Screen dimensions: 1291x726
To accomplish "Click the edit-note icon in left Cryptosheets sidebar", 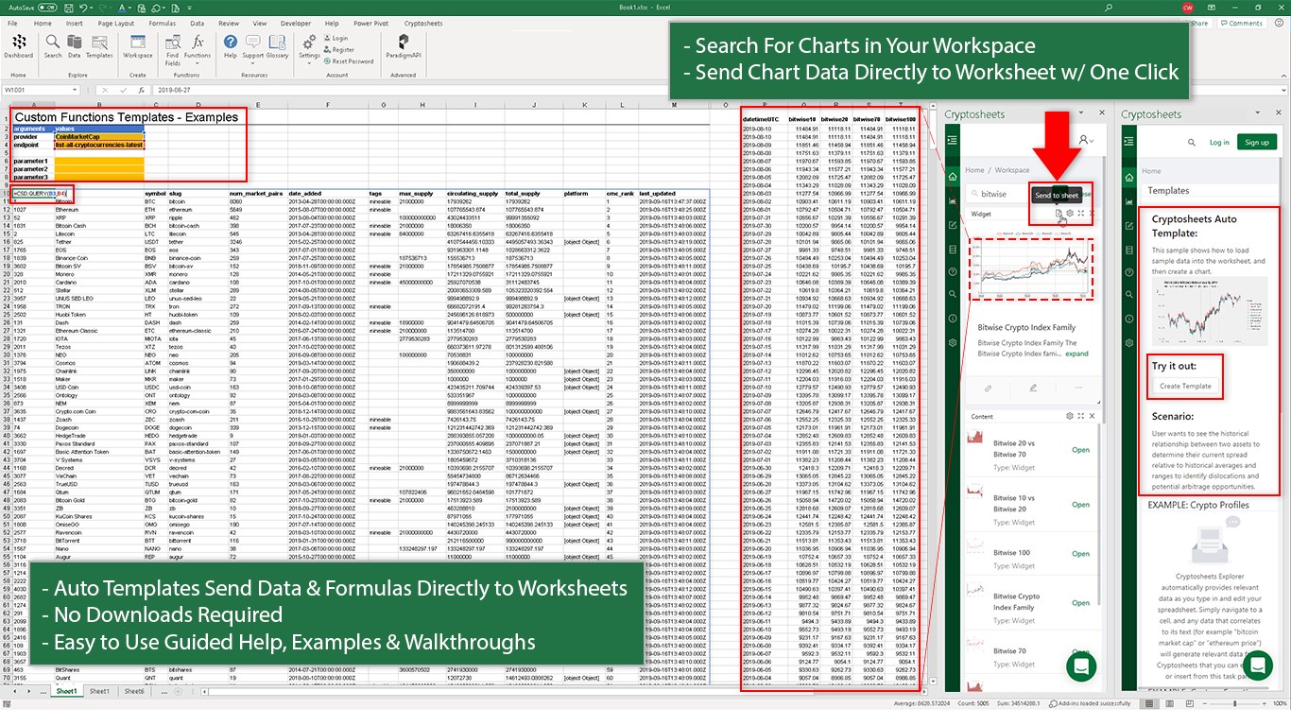I will [x=954, y=225].
